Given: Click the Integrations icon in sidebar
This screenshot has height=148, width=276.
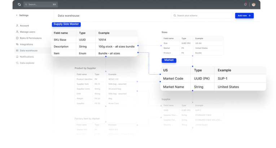Looking at the screenshot, I should 17,44.
